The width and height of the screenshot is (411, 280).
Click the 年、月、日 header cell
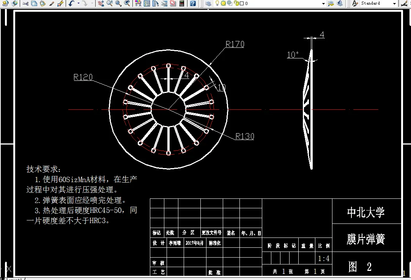251,233
